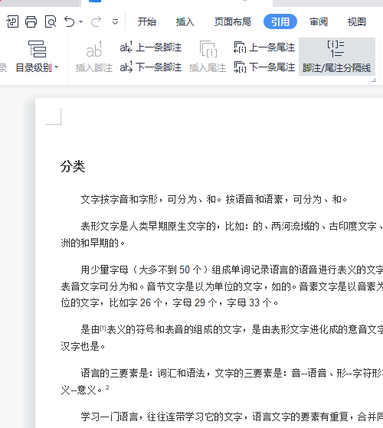The image size is (383, 428).
Task: Open the 开始 tab
Action: (147, 21)
